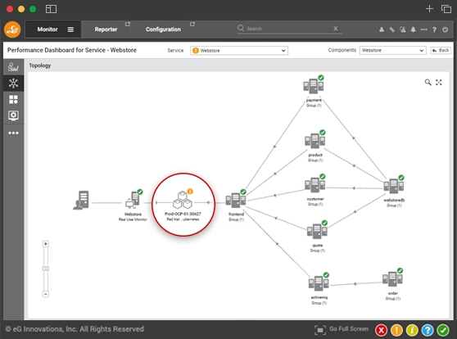Open Reporter in a new window icon
The image size is (457, 339).
pyautogui.click(x=128, y=25)
